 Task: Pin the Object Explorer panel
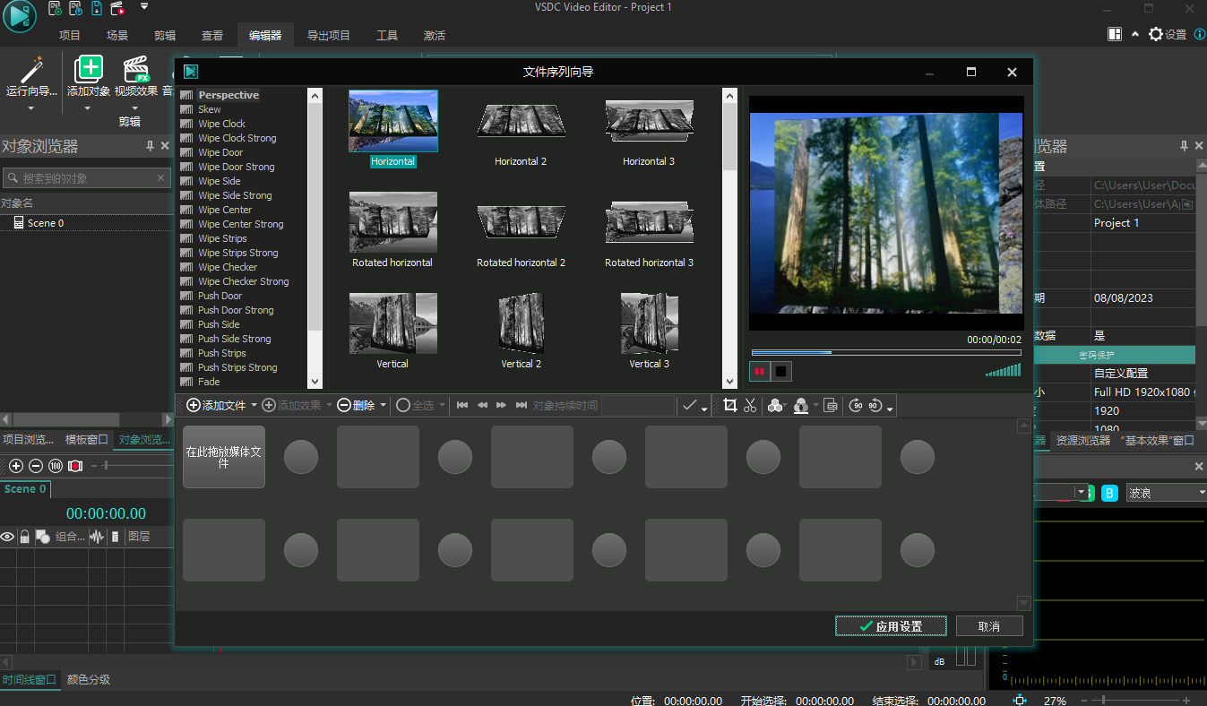[151, 146]
